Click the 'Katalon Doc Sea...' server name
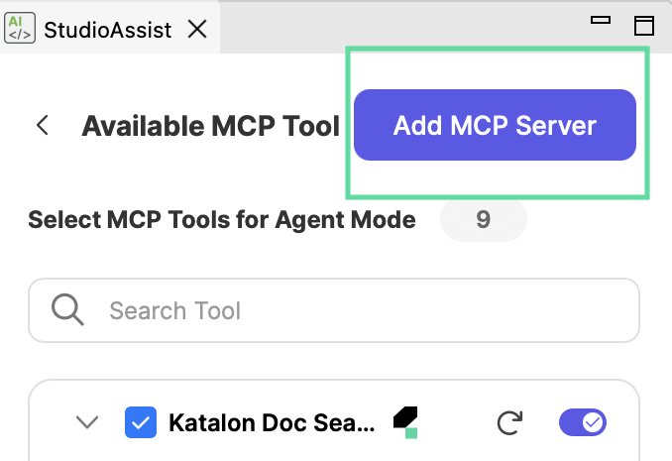 pyautogui.click(x=272, y=423)
